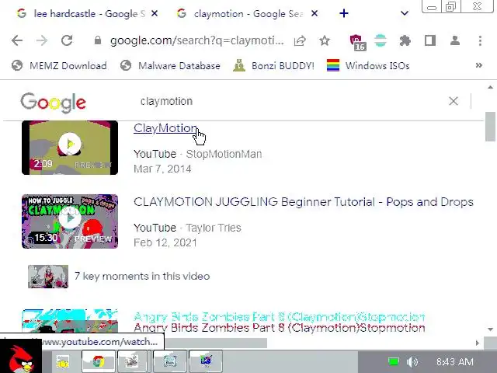Click the Taylor Tries channel name
The height and width of the screenshot is (373, 497).
click(214, 228)
